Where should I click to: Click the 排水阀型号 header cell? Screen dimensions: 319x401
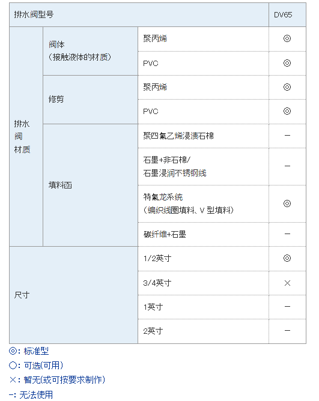[139, 15]
